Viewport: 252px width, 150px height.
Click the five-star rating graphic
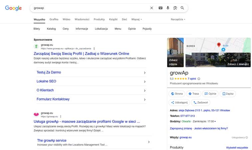click(181, 79)
